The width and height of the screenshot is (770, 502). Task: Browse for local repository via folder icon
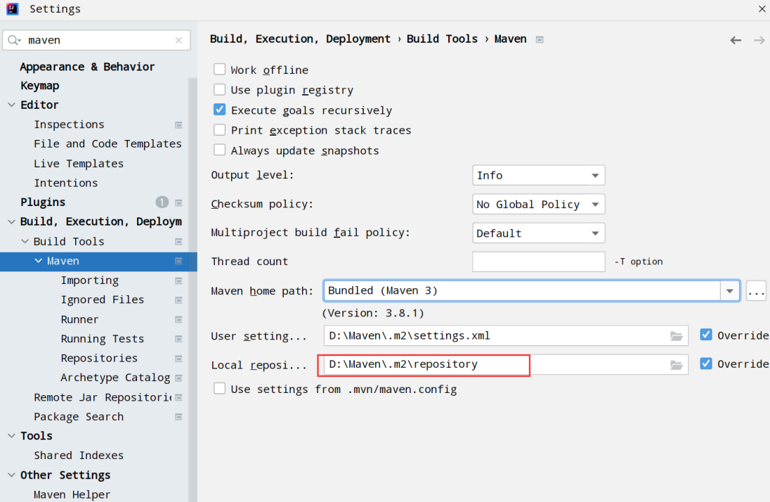676,365
